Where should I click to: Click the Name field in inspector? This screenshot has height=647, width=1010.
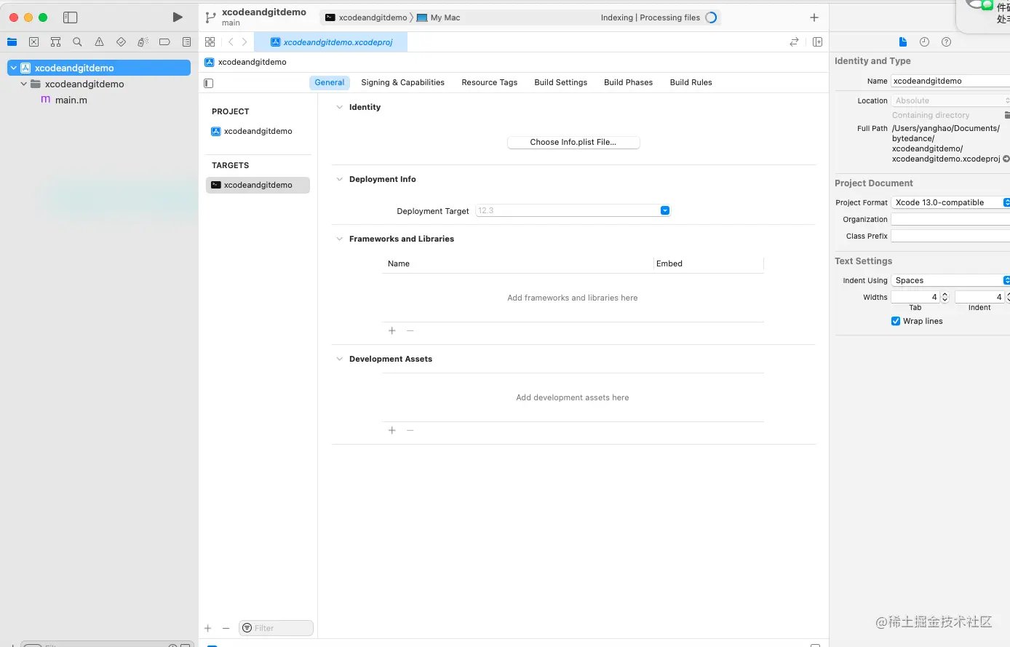coord(950,81)
